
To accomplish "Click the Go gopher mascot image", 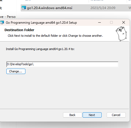I will (121, 34).
